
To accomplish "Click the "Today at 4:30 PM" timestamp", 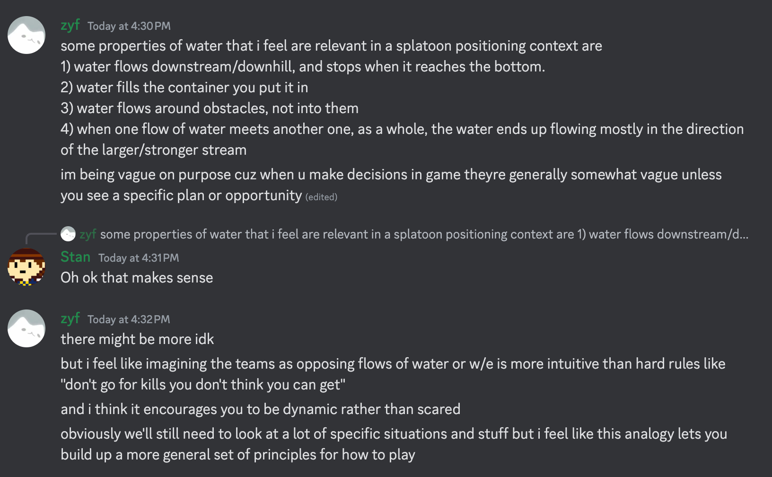I will point(129,26).
